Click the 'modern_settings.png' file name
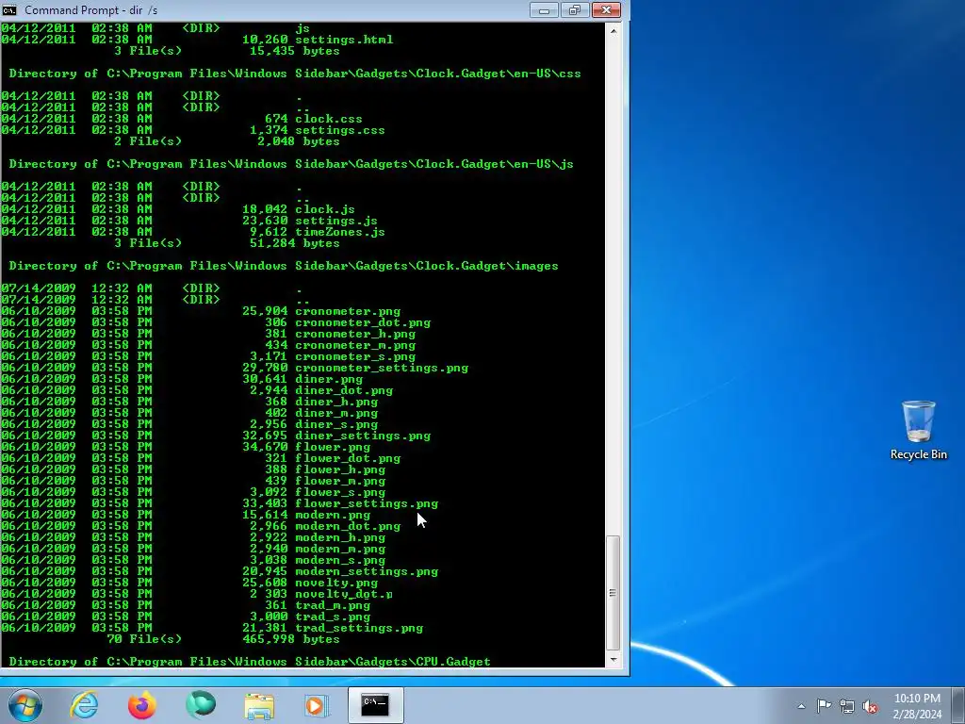Viewport: 965px width, 724px height. (367, 571)
